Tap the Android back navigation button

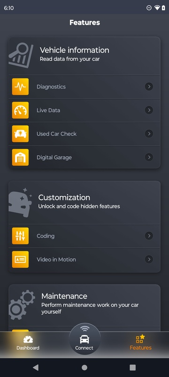point(36,367)
